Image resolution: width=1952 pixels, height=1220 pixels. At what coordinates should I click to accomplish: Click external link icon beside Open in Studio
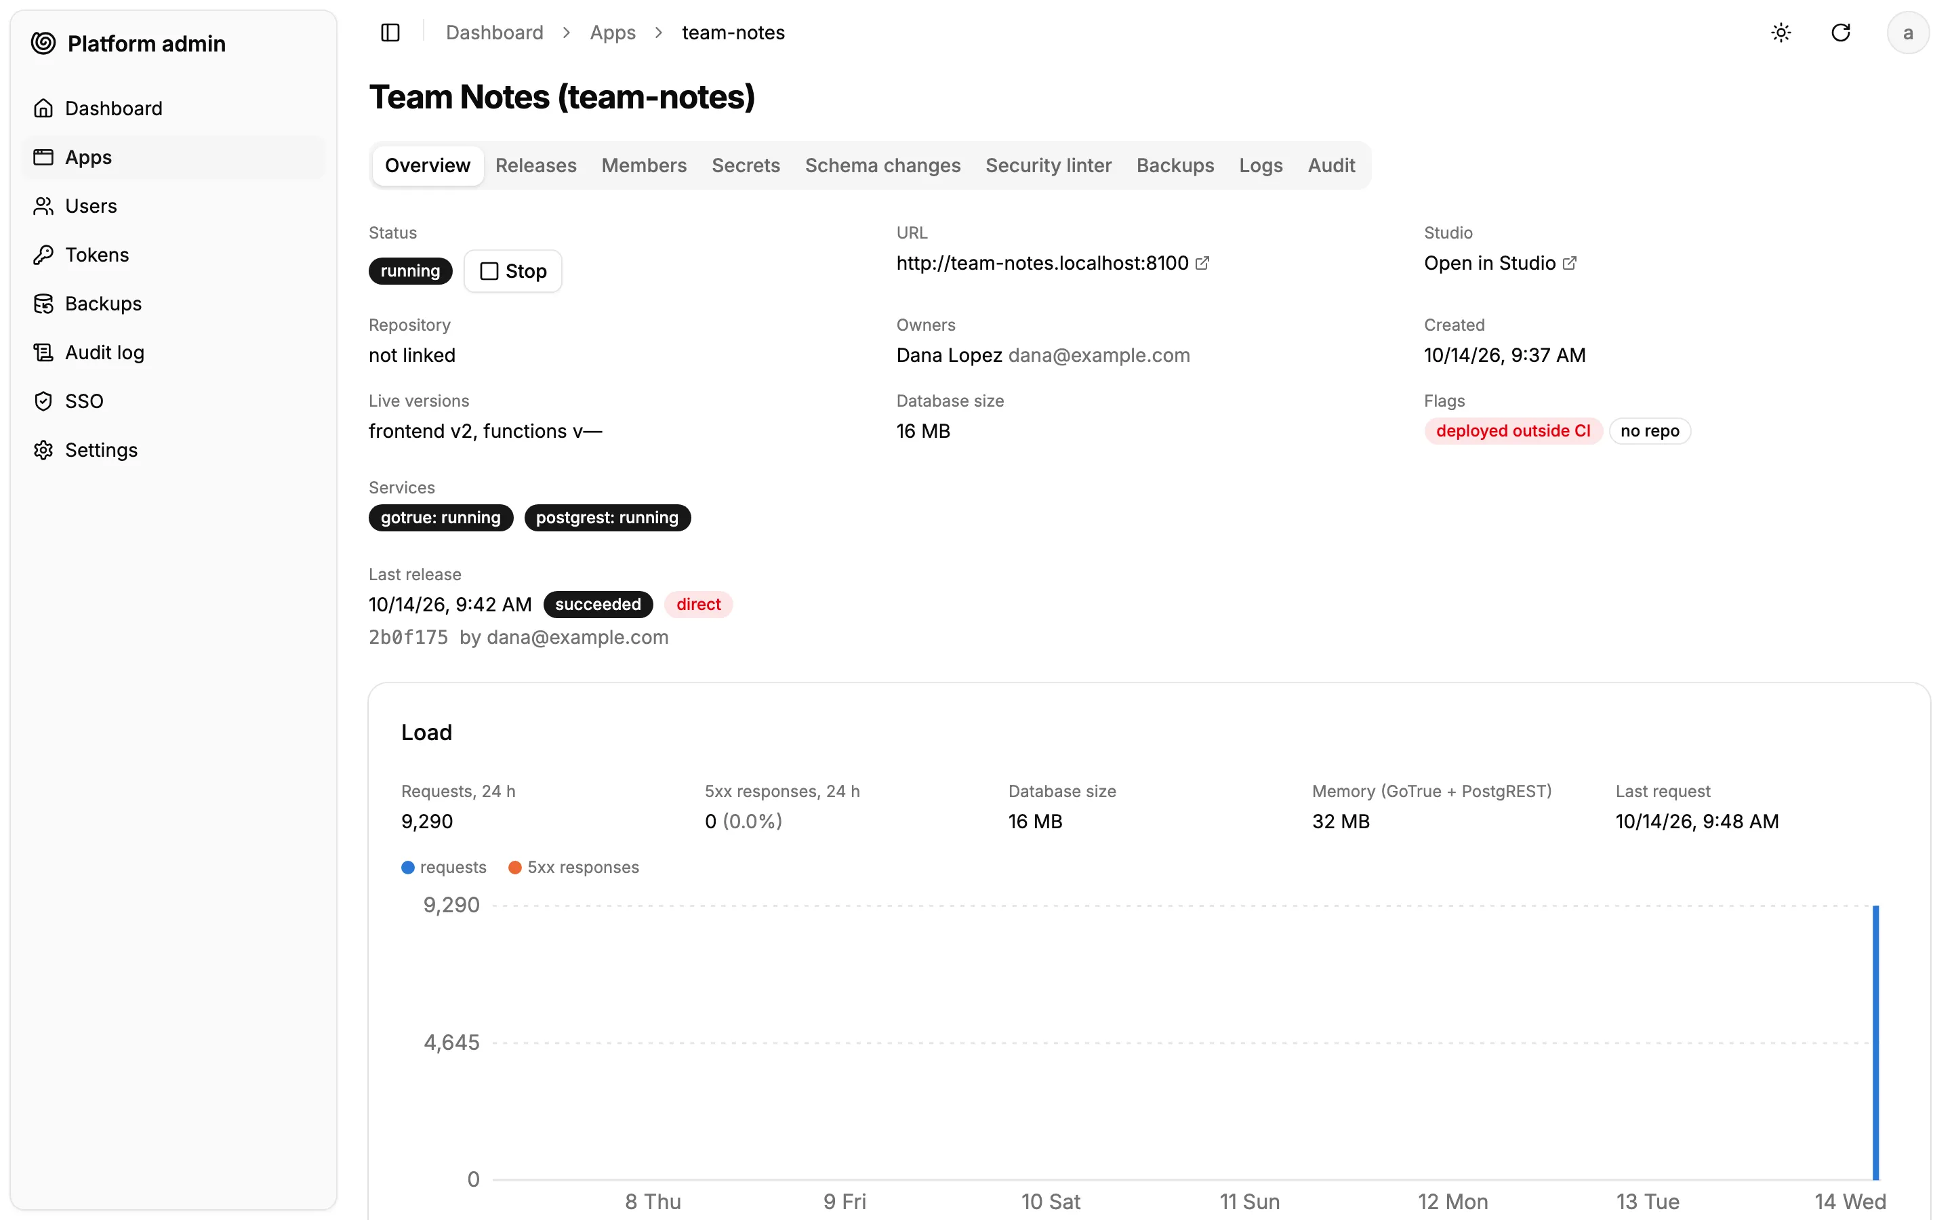click(x=1570, y=263)
